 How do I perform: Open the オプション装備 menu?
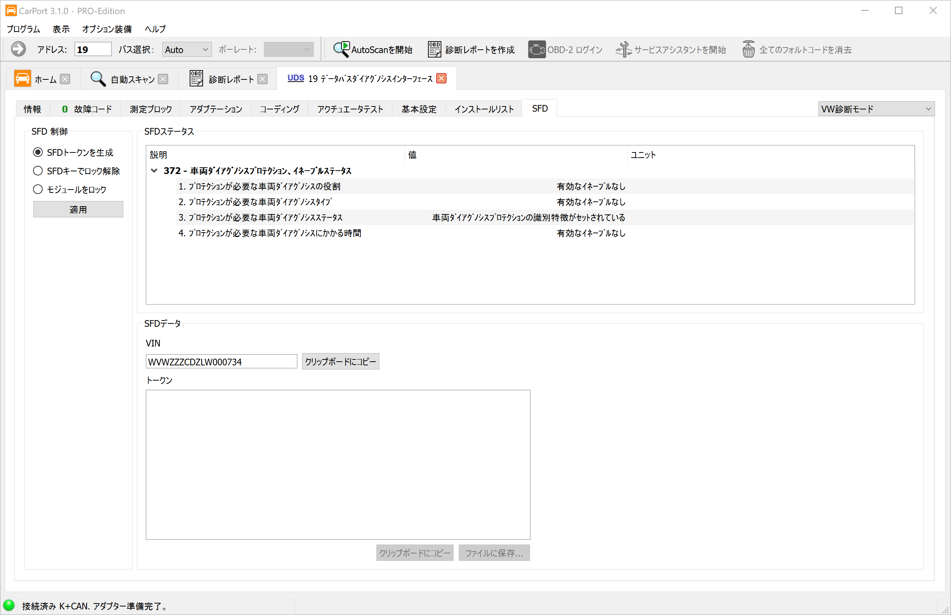tap(107, 29)
